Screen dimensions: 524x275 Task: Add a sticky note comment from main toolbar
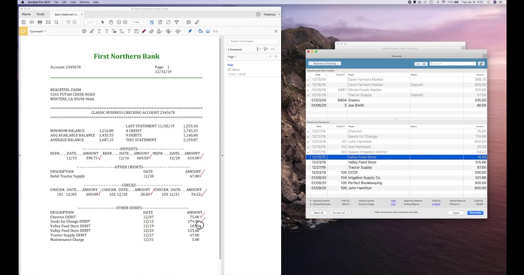(189, 22)
